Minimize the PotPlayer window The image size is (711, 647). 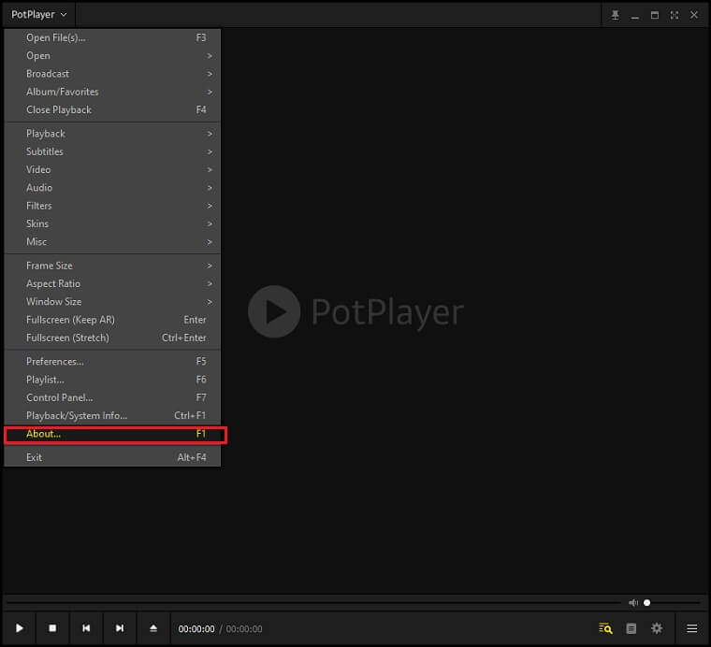tap(635, 16)
